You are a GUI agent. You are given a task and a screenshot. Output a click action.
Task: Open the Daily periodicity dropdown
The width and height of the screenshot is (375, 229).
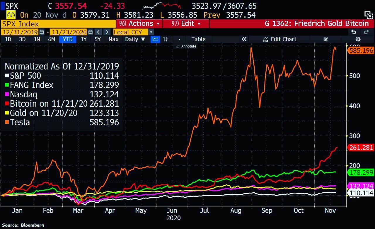135,39
